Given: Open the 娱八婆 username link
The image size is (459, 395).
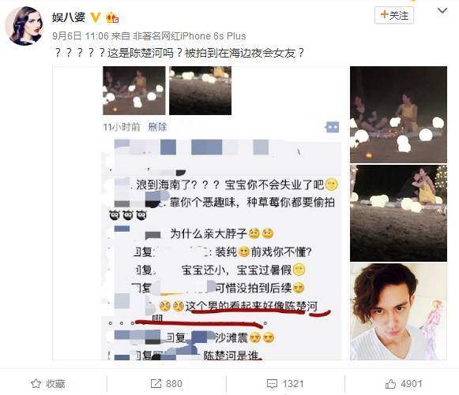Looking at the screenshot, I should (69, 17).
